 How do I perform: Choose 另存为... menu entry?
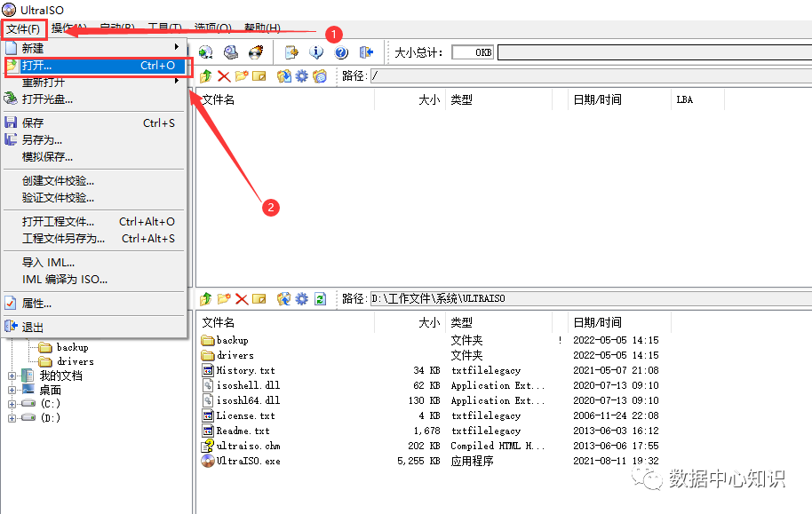pyautogui.click(x=93, y=139)
